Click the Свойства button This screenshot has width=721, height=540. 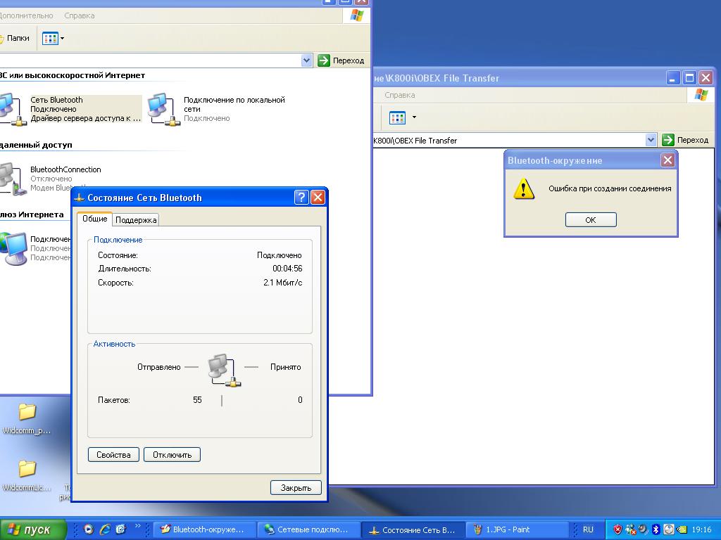[x=113, y=455]
